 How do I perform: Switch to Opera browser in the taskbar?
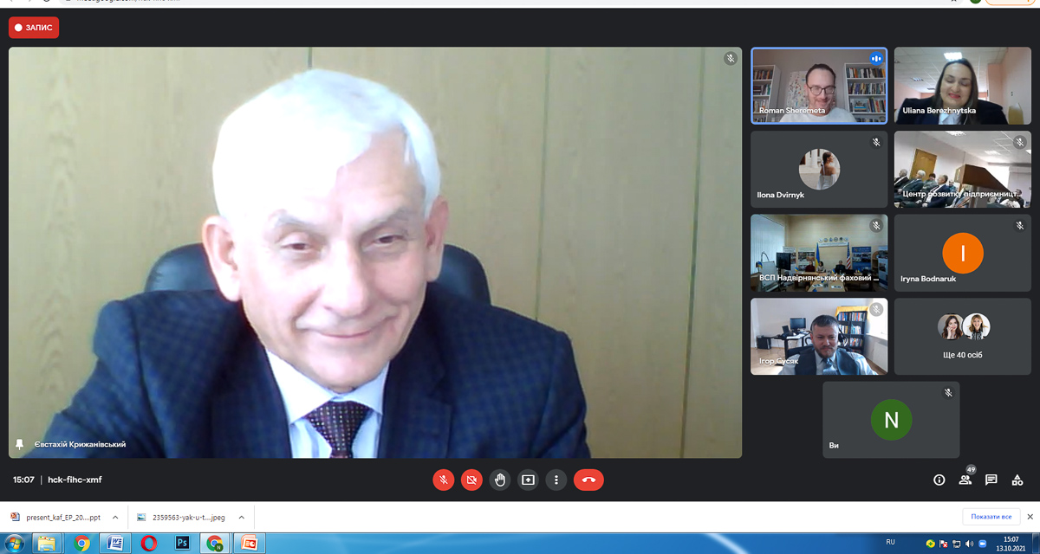(x=148, y=544)
